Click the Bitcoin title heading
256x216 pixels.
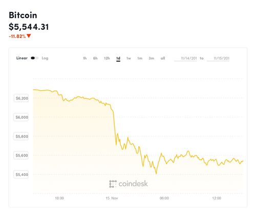(x=23, y=15)
